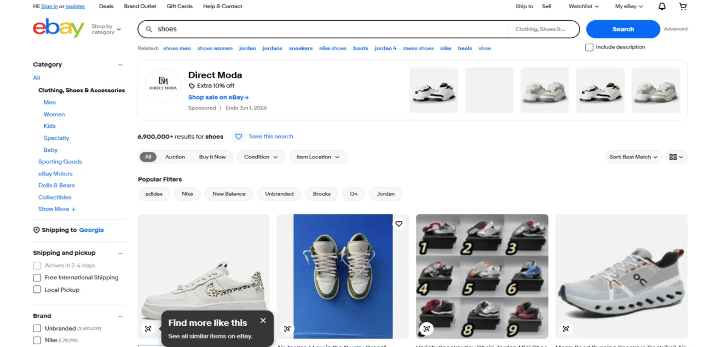Close the Find more like this tooltip

[263, 321]
